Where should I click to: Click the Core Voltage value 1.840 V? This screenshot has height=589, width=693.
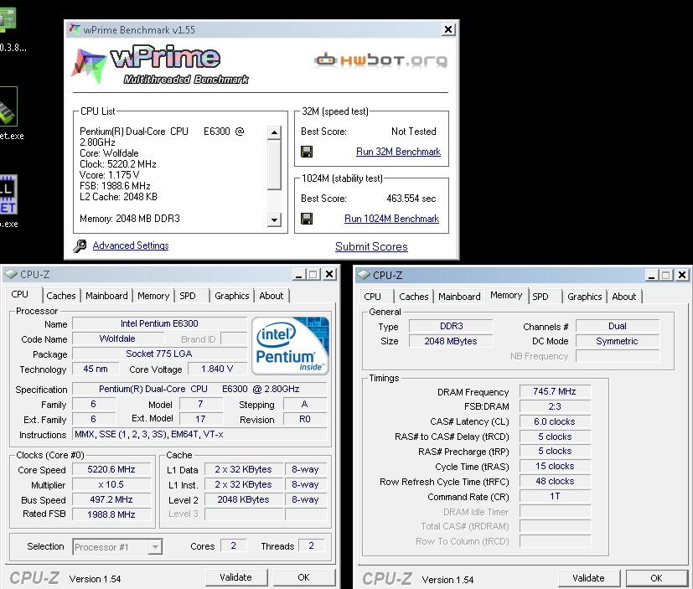217,369
